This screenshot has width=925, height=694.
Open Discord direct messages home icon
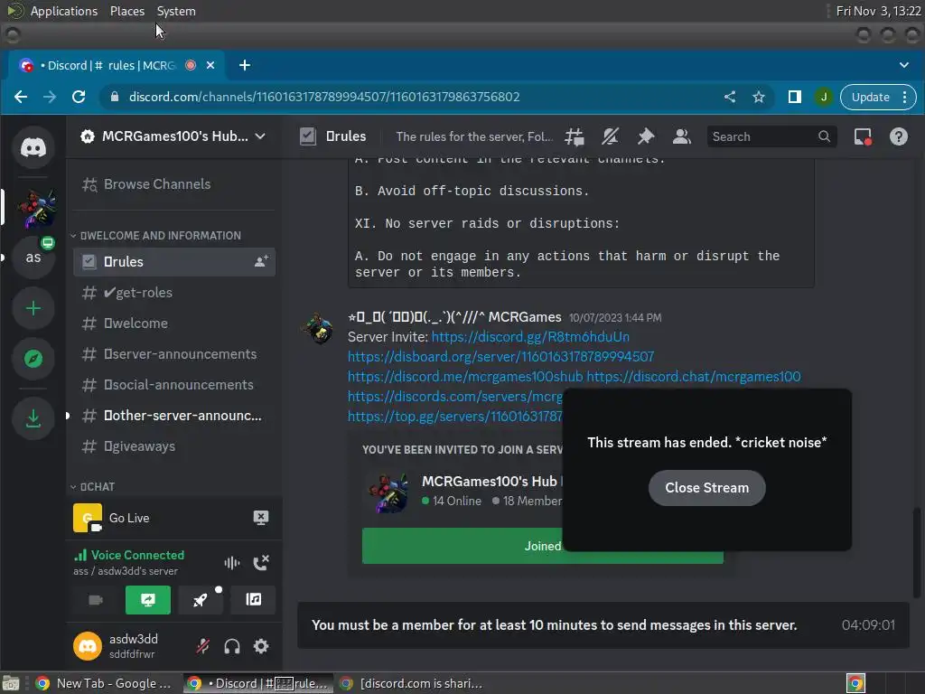point(33,146)
